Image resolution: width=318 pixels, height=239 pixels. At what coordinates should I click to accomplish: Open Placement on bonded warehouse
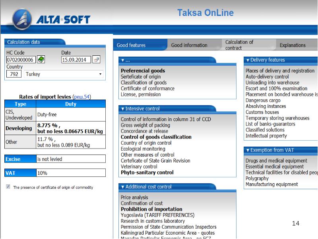point(282,94)
